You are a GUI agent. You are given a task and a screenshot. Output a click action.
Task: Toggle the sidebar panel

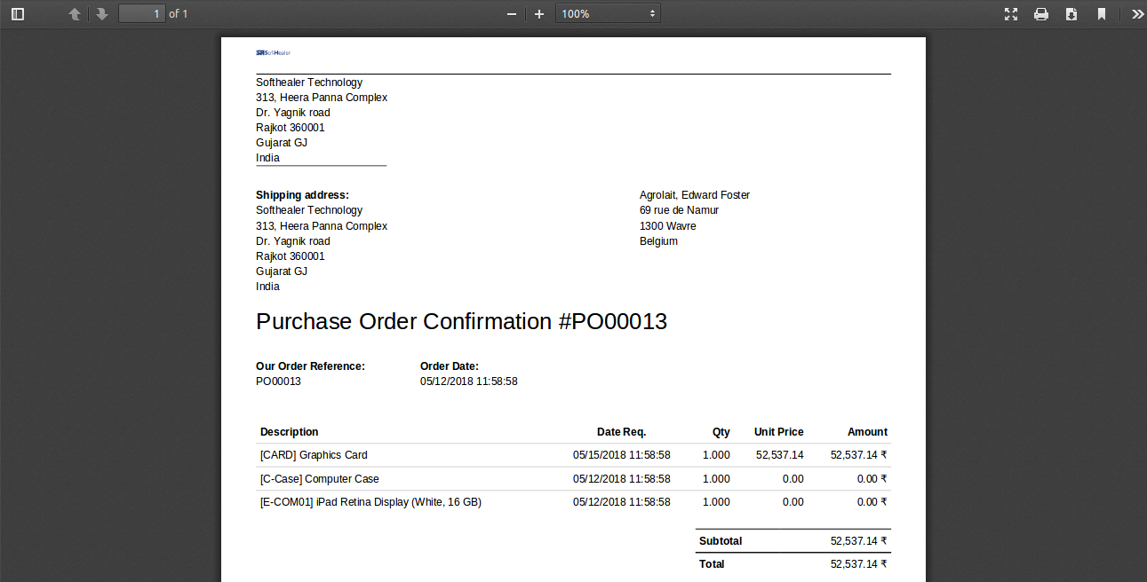[x=18, y=14]
